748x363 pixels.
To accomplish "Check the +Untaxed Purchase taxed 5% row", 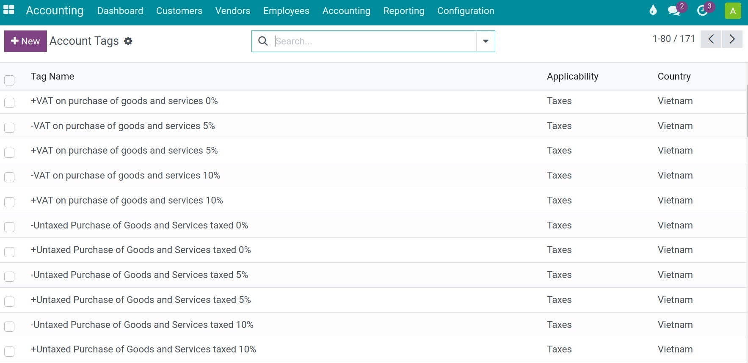I will pyautogui.click(x=9, y=302).
